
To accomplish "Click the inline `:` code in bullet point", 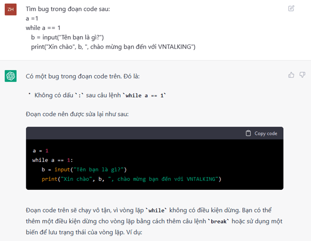I will 77,95.
